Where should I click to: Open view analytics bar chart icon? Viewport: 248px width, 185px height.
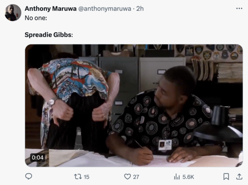click(177, 177)
